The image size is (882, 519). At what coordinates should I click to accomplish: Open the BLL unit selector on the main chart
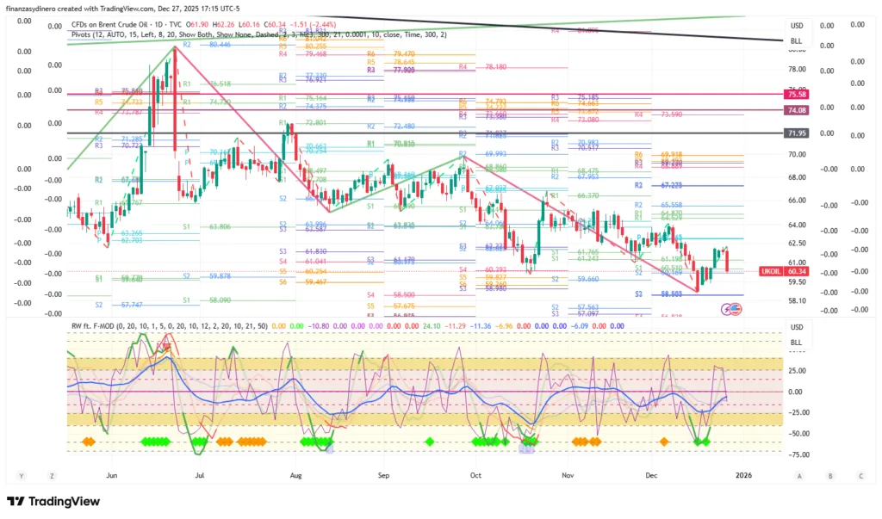[x=797, y=40]
